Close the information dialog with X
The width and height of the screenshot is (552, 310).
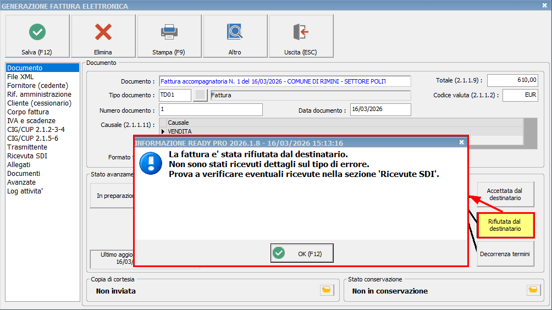coord(461,142)
